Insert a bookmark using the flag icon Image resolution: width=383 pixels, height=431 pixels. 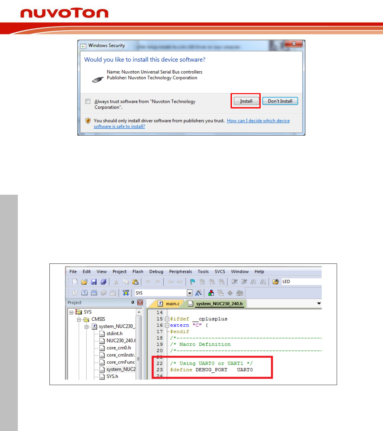pos(192,282)
